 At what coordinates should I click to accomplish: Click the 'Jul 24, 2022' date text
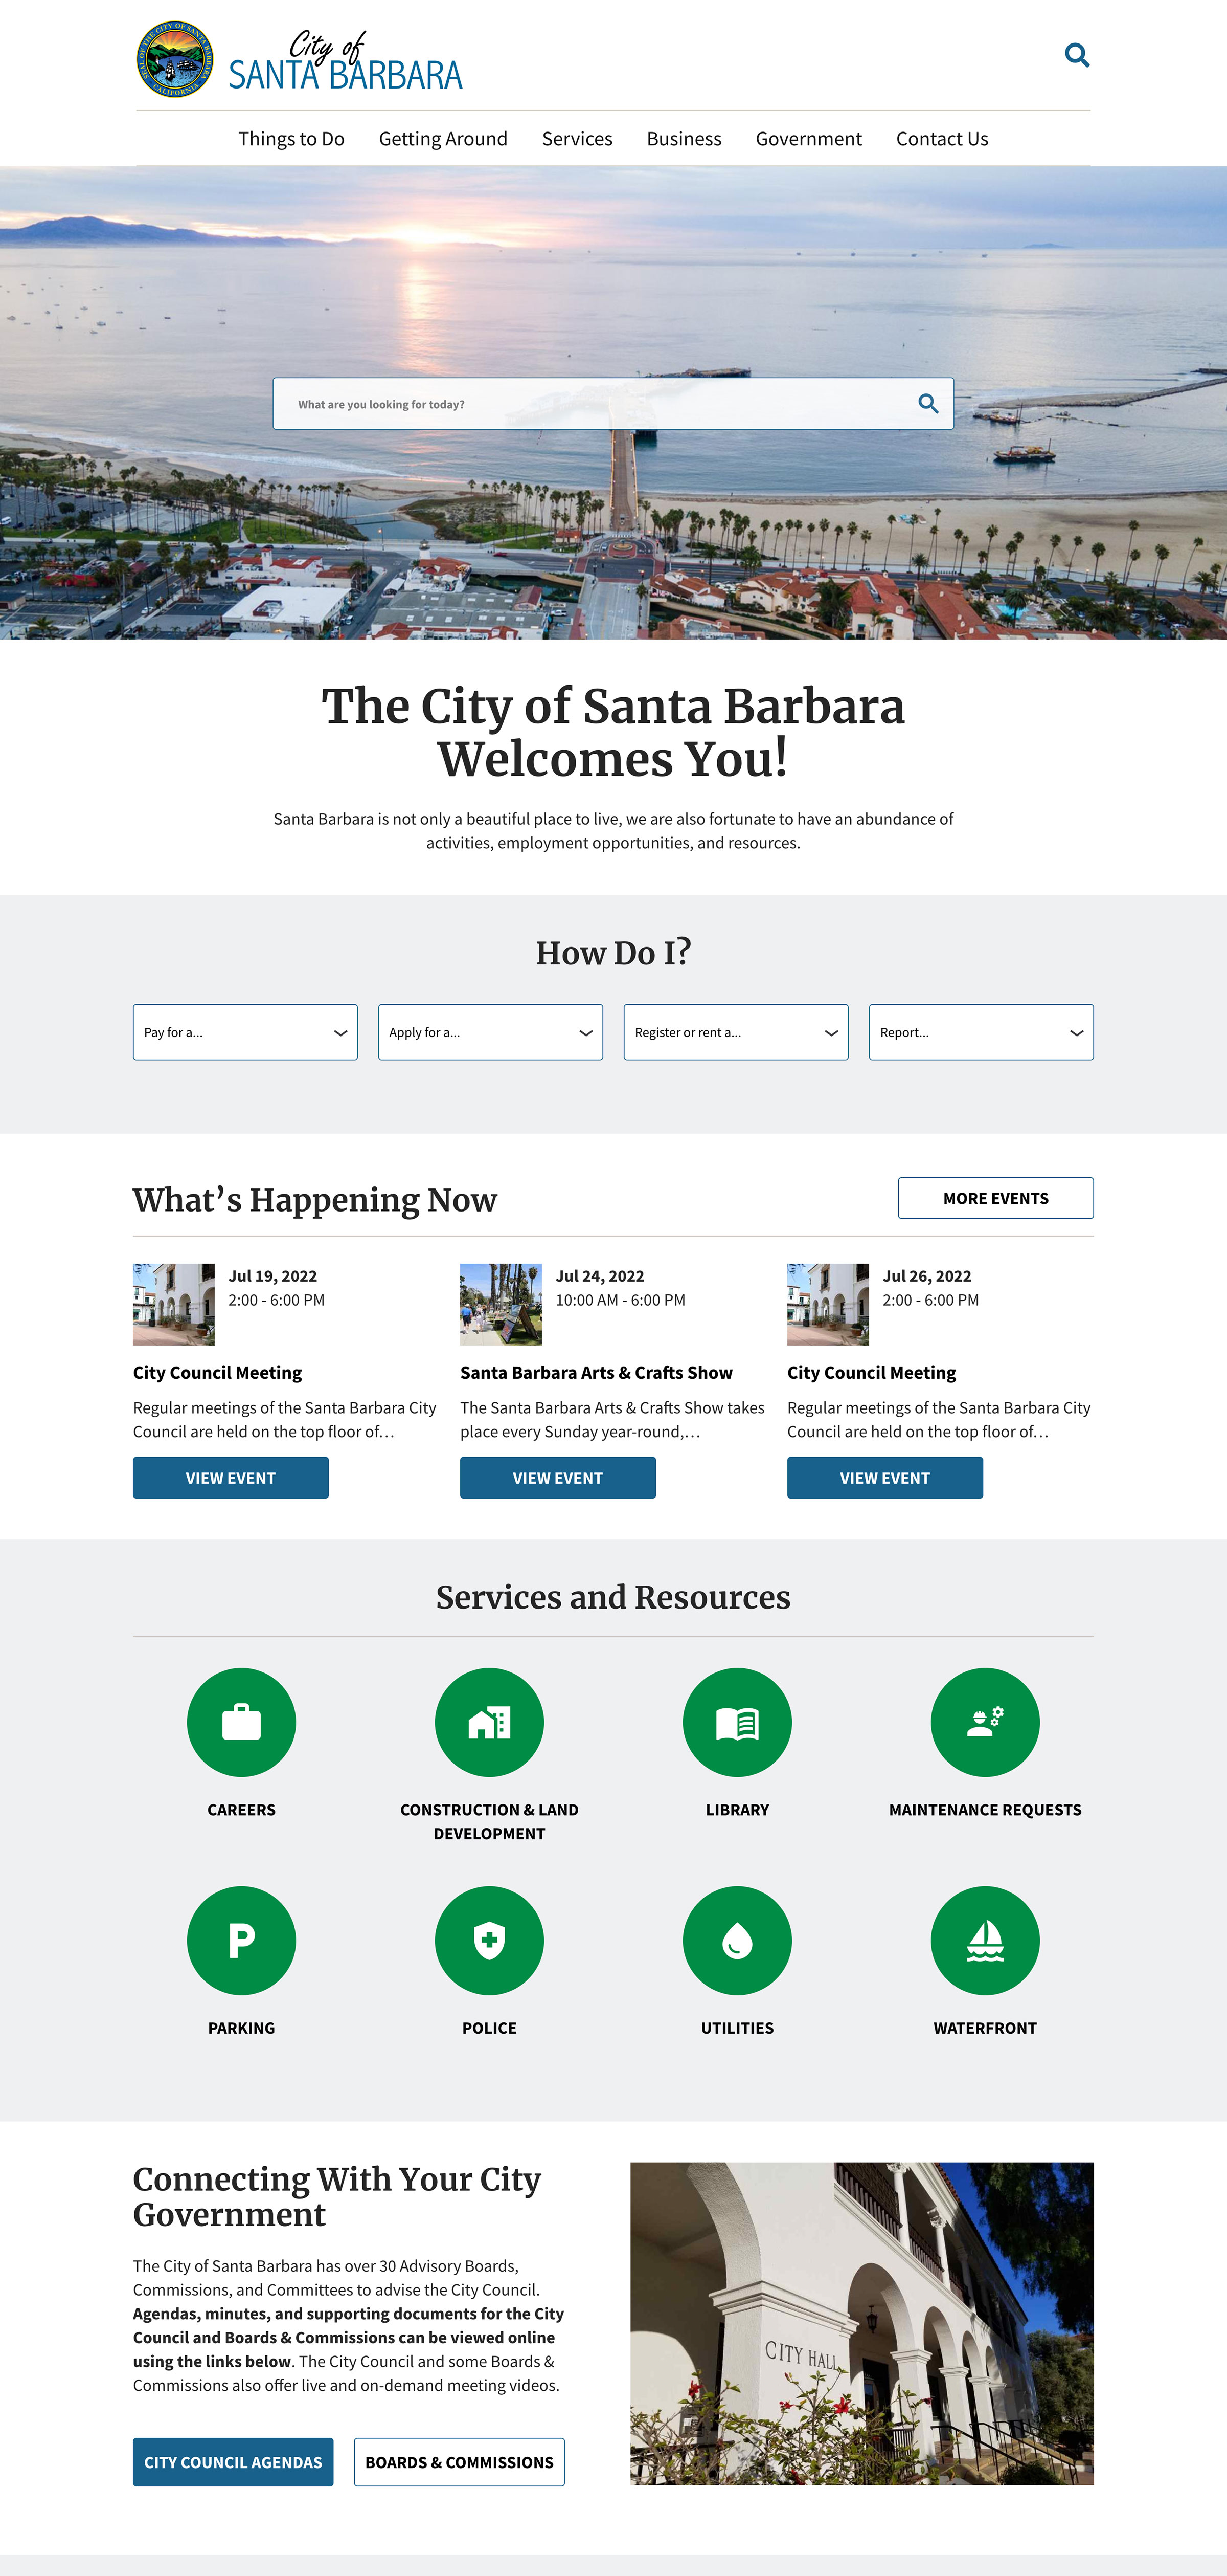coord(600,1276)
